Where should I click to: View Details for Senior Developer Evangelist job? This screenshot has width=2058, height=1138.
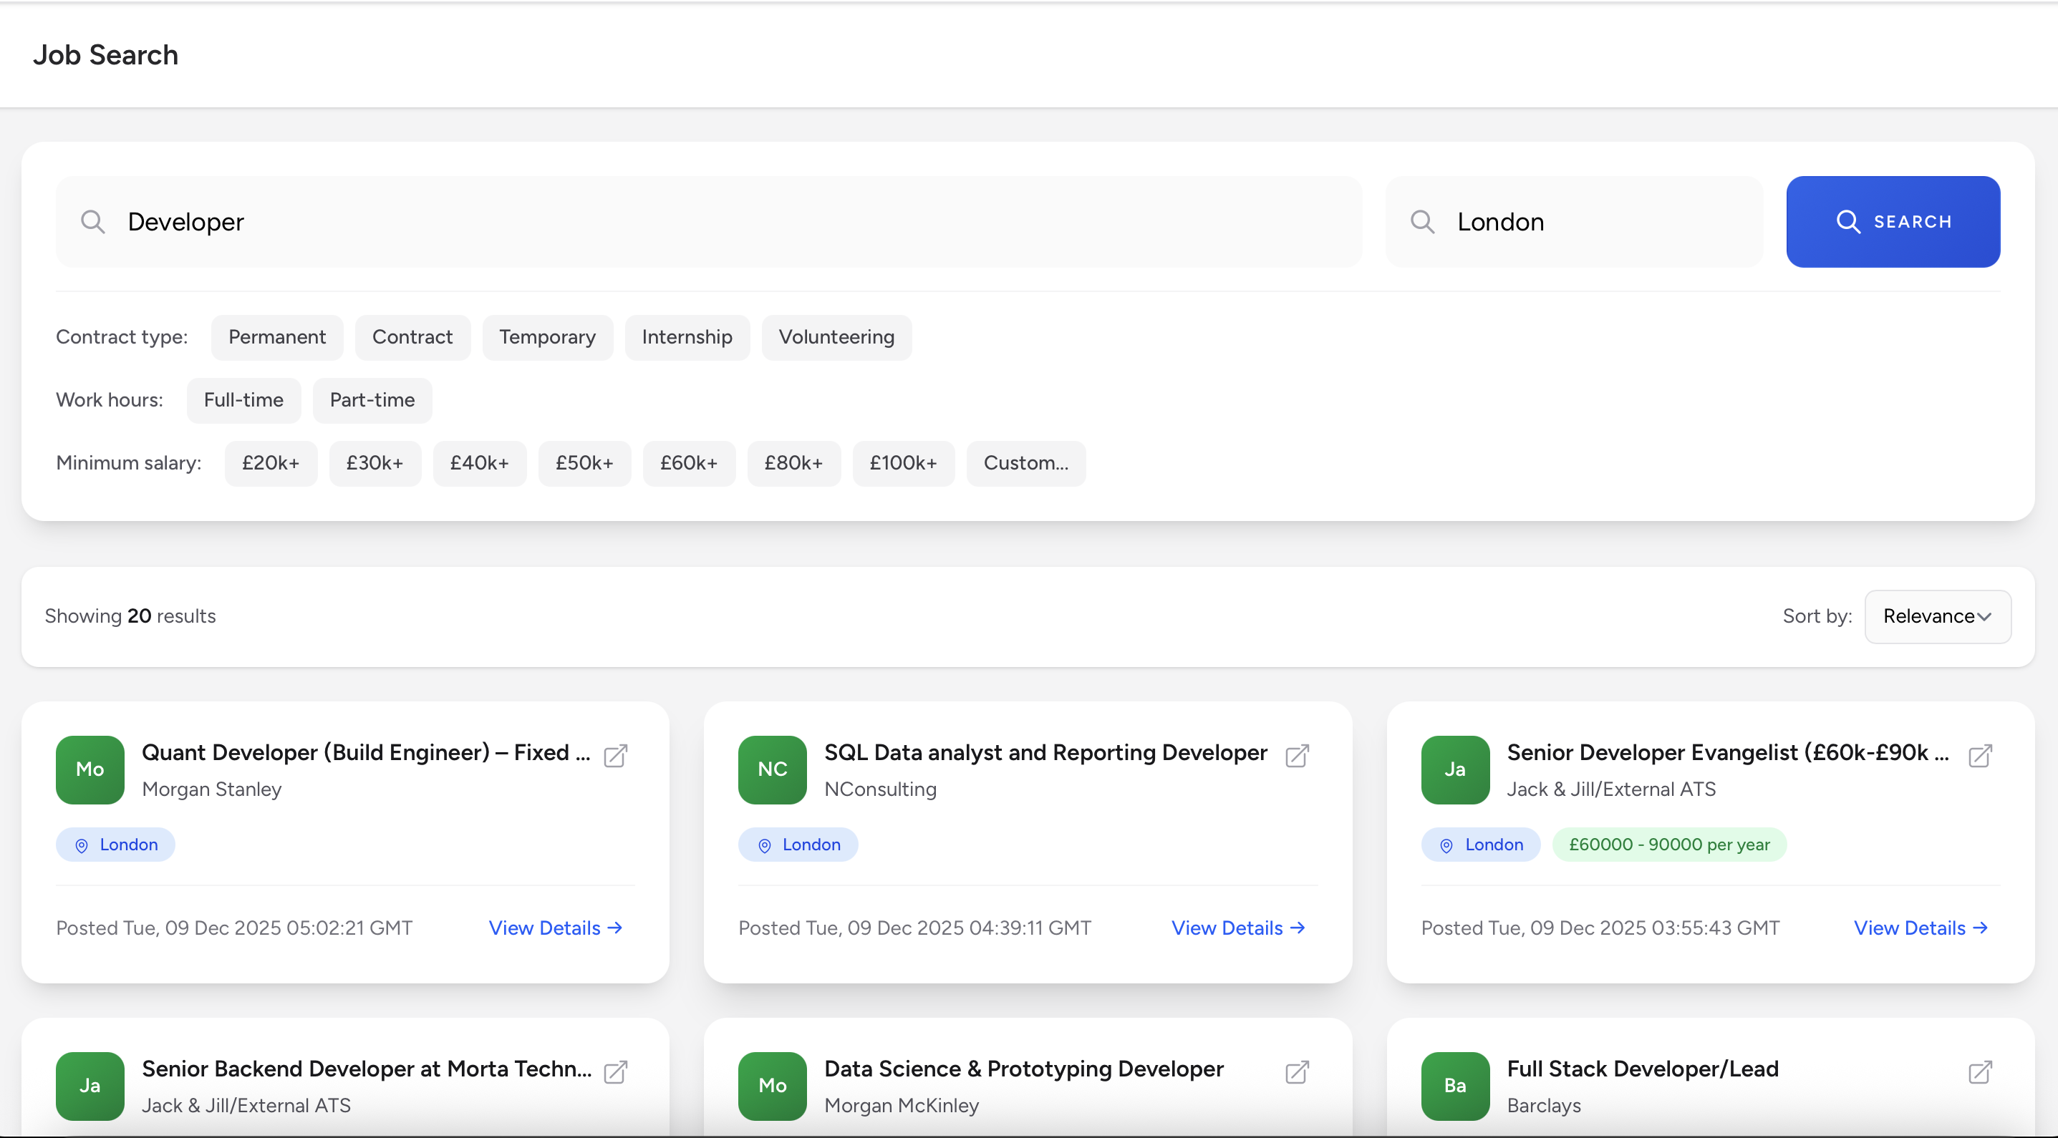coord(1920,928)
